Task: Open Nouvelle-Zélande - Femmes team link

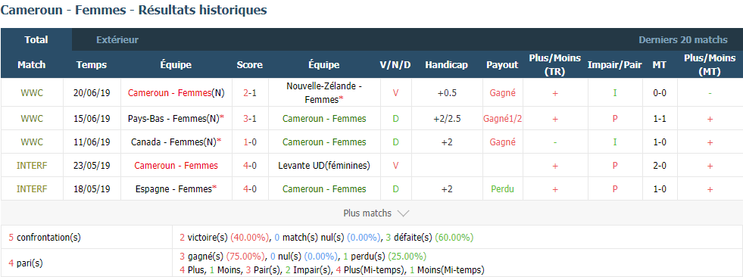Action: tap(325, 93)
